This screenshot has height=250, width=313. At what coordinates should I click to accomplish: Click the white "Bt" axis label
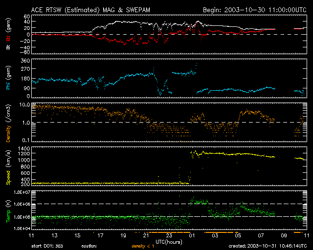pyautogui.click(x=8, y=47)
